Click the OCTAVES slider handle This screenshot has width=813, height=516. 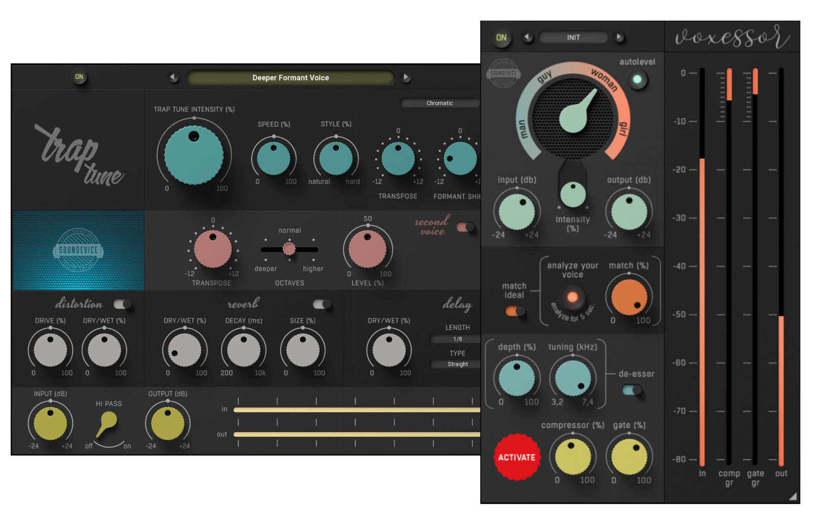[289, 249]
